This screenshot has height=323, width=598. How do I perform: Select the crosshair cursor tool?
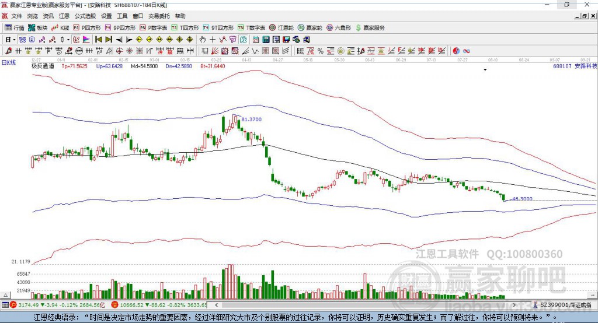[213, 40]
